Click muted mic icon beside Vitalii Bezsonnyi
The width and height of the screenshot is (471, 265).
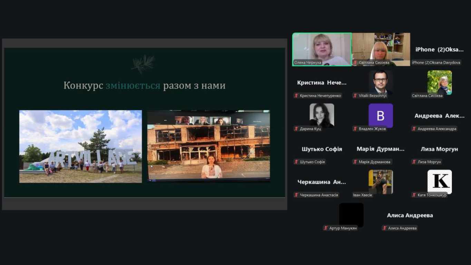pyautogui.click(x=355, y=96)
